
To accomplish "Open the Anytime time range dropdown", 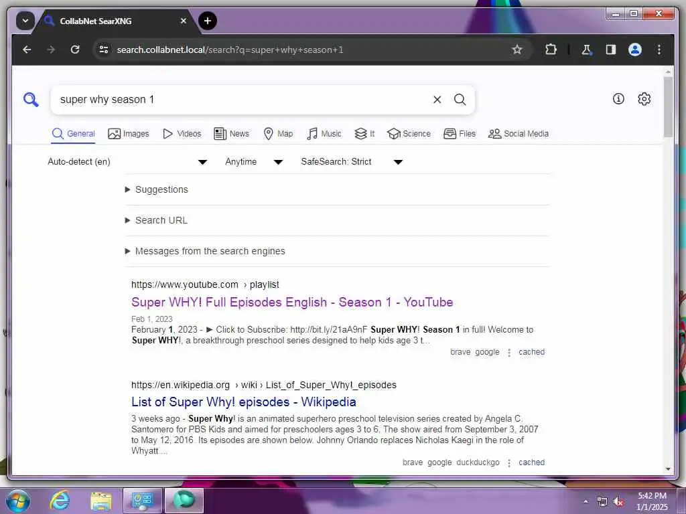I will click(x=254, y=162).
